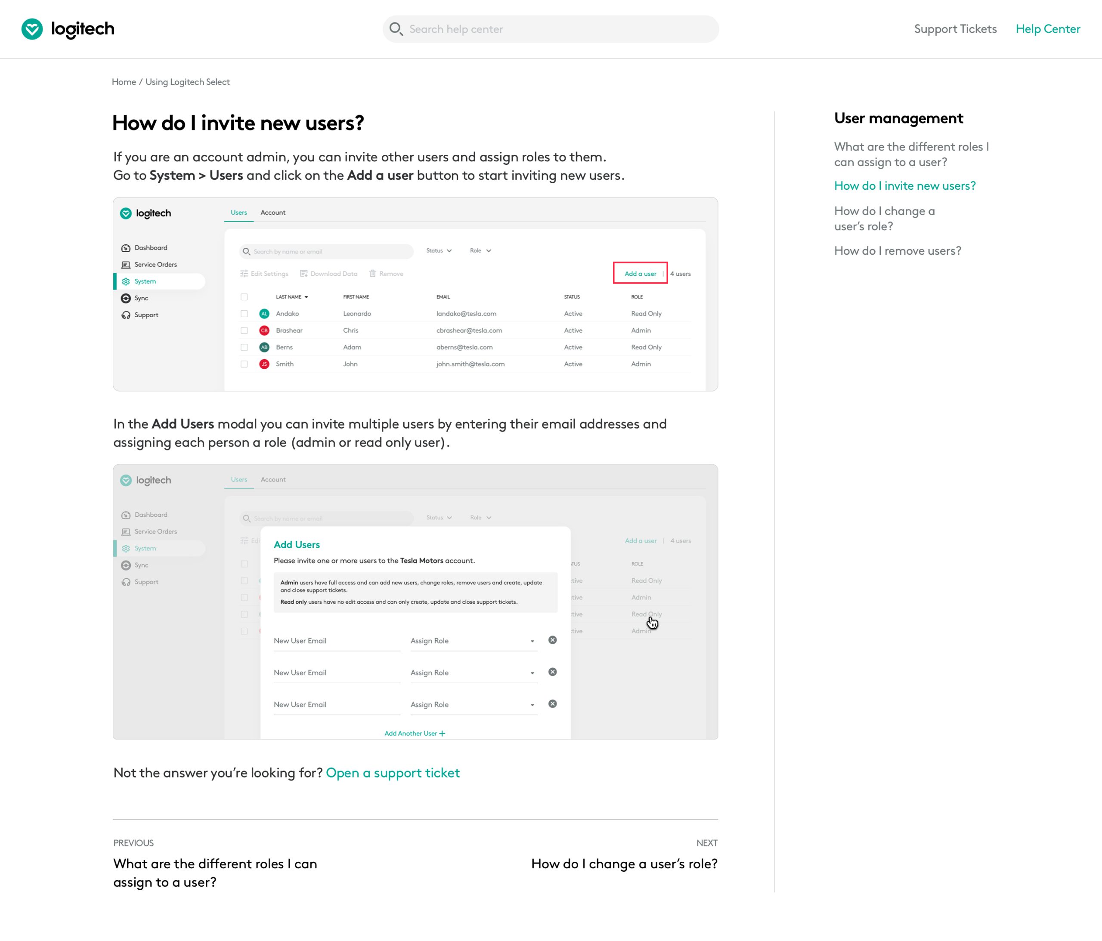Open the Status dropdown in first screenshot

click(439, 250)
